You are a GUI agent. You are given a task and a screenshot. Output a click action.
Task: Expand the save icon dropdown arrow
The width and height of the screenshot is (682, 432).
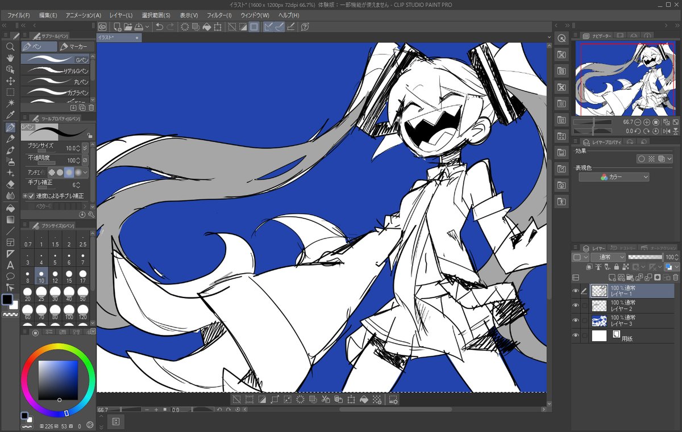coord(148,27)
